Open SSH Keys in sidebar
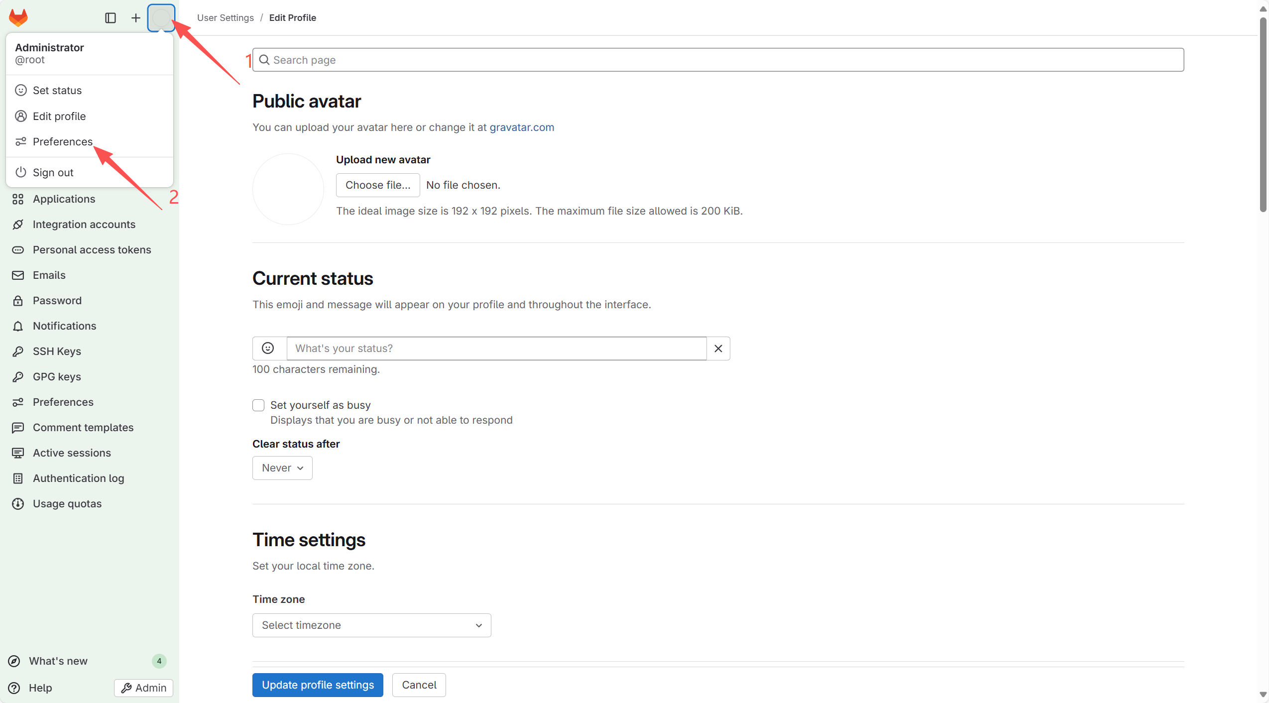The image size is (1269, 703). 57,351
